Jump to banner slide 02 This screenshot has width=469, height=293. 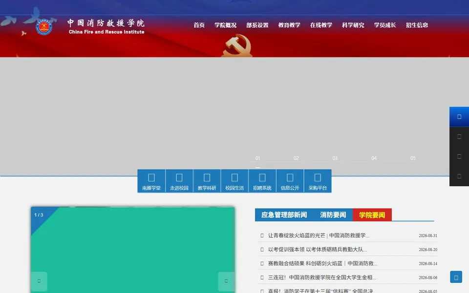click(x=296, y=158)
